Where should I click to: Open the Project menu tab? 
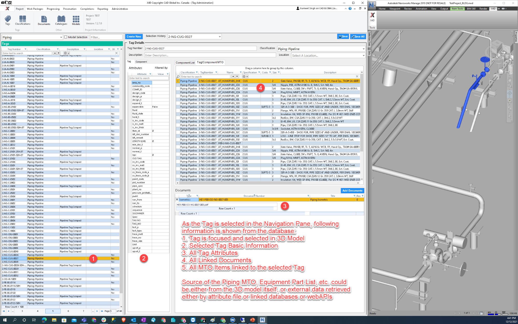(20, 9)
